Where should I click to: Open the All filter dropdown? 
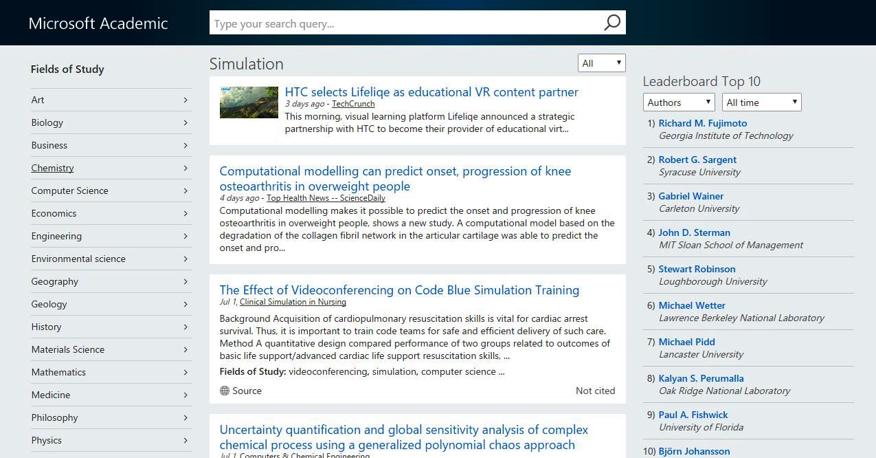pyautogui.click(x=601, y=63)
